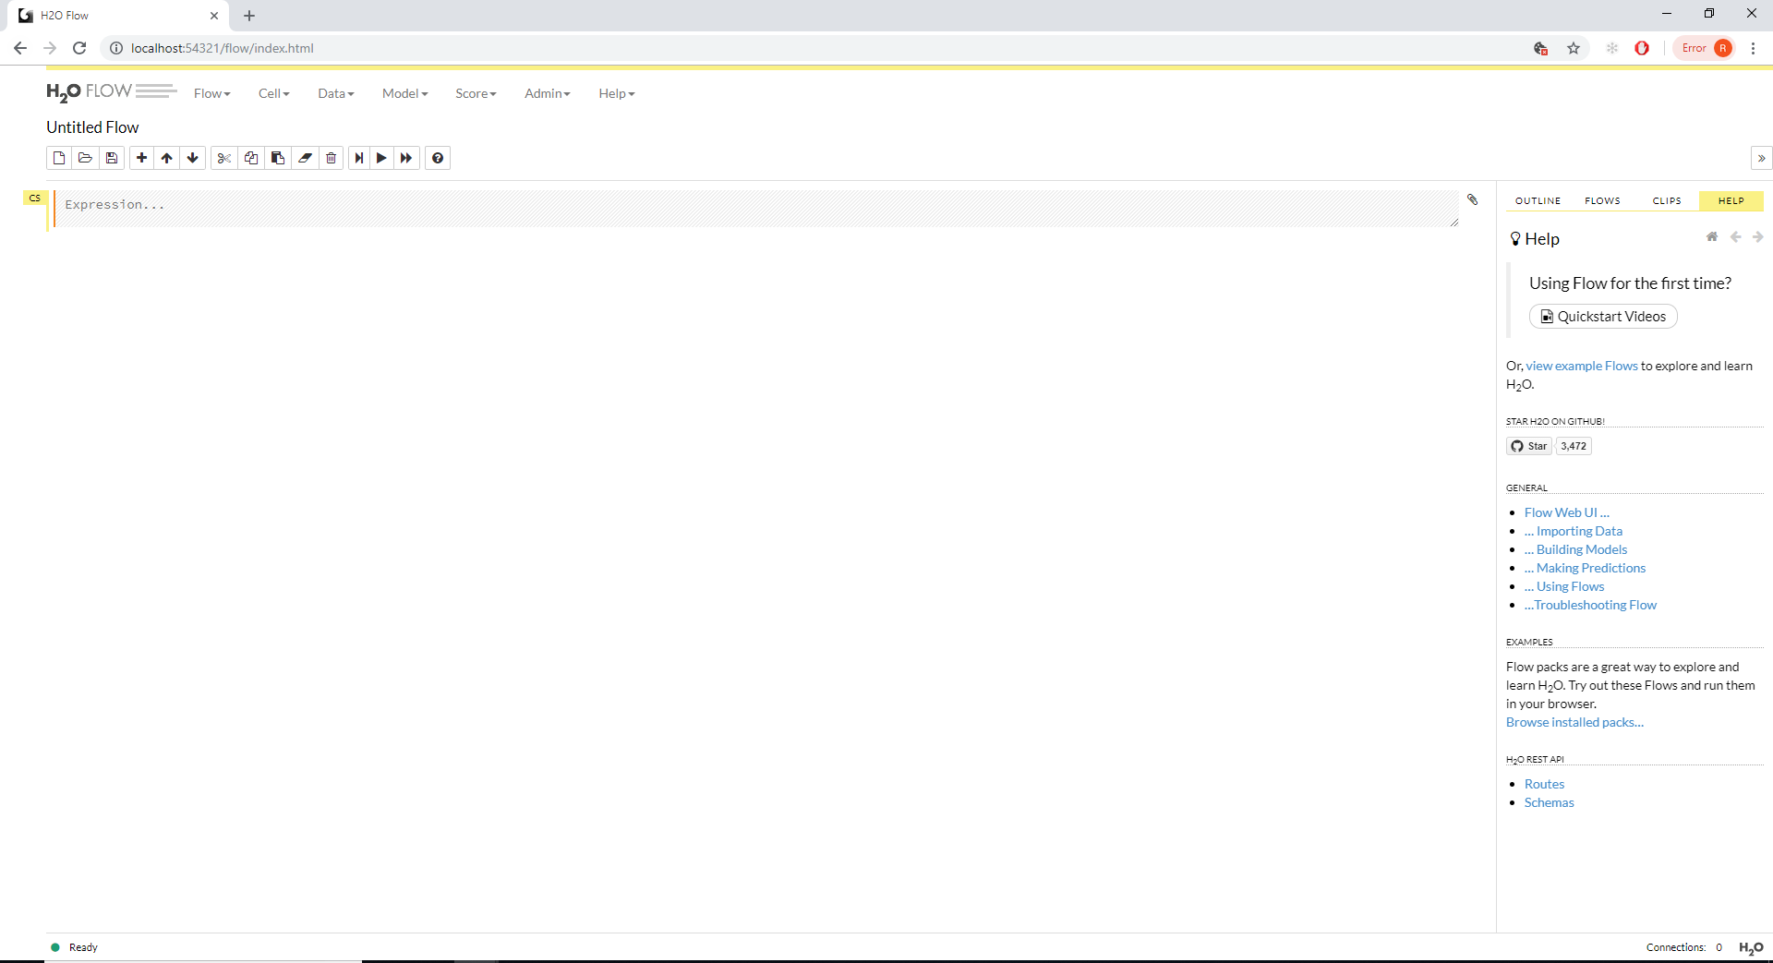
Task: Click the Error profile button in Chrome
Action: pos(1705,48)
